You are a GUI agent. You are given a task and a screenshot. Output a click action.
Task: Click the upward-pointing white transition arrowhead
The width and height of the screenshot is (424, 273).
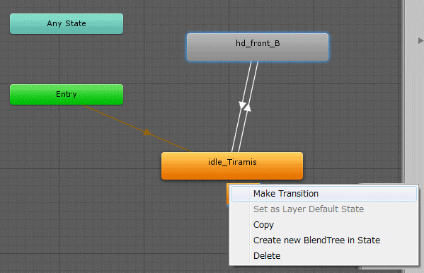(247, 108)
